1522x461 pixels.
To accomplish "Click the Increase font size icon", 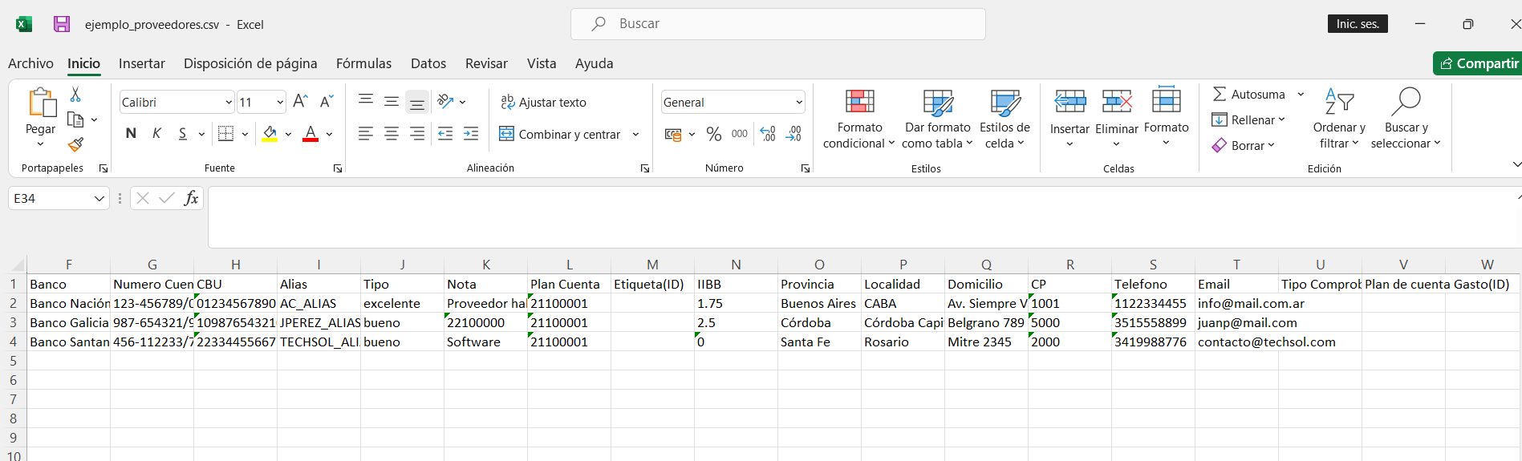I will (300, 102).
